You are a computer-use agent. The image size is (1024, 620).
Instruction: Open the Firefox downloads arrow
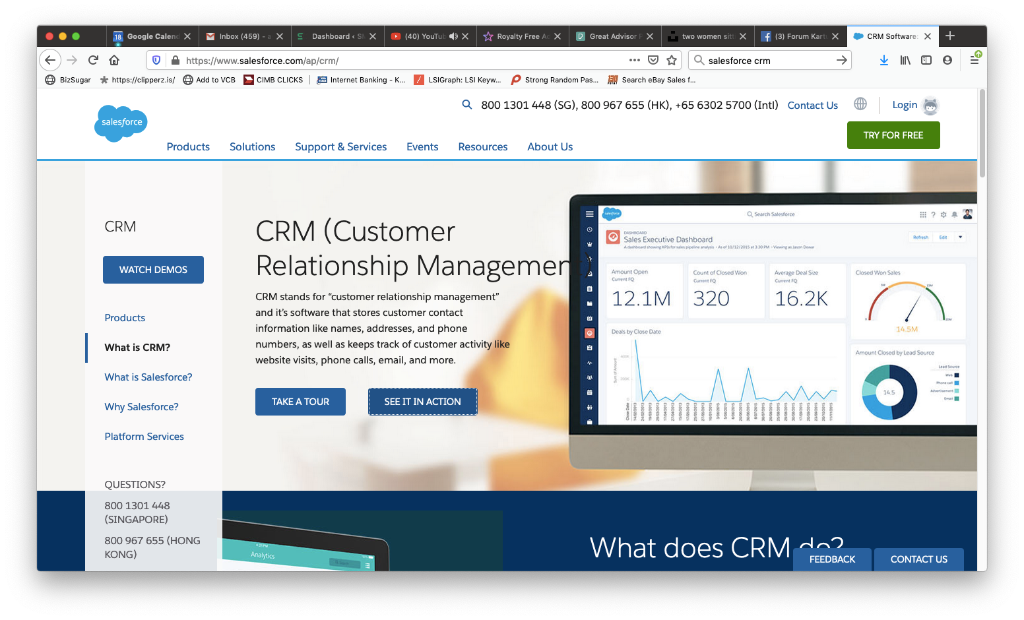(883, 60)
